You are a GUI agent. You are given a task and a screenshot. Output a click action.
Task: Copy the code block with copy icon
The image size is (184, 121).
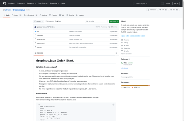tap(113, 104)
